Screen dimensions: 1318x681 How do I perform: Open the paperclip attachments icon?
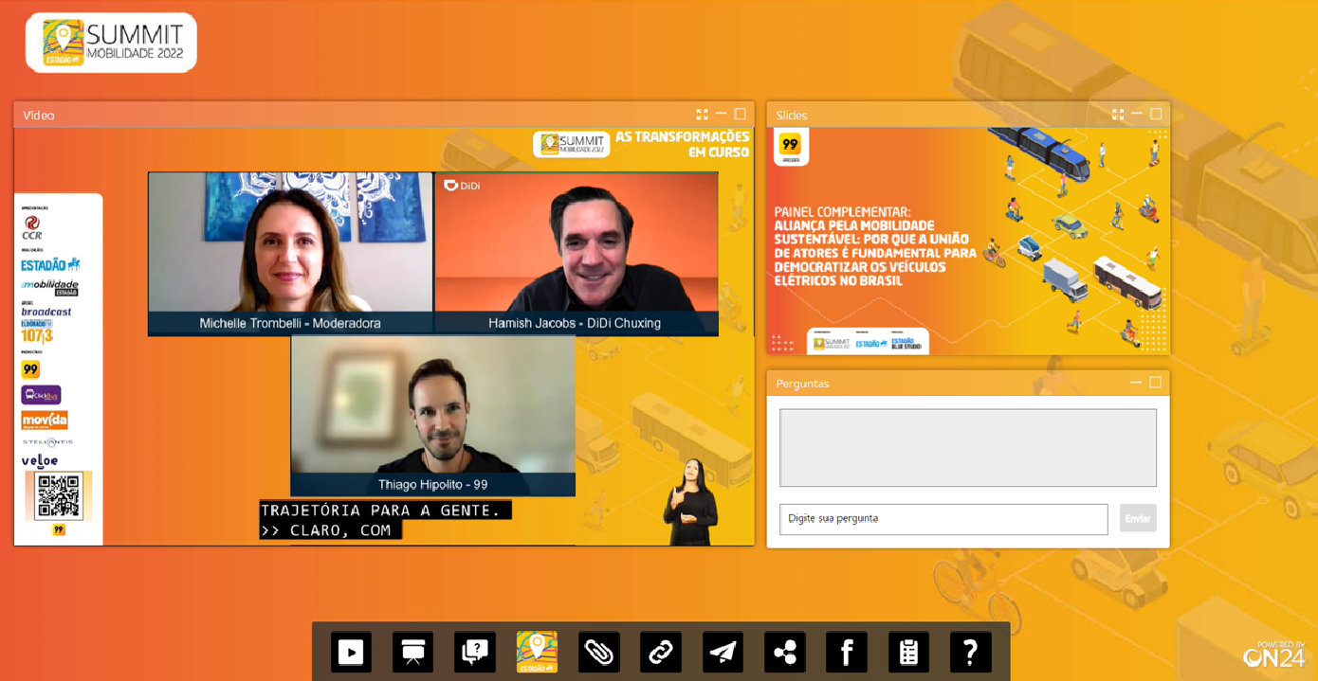tap(598, 652)
